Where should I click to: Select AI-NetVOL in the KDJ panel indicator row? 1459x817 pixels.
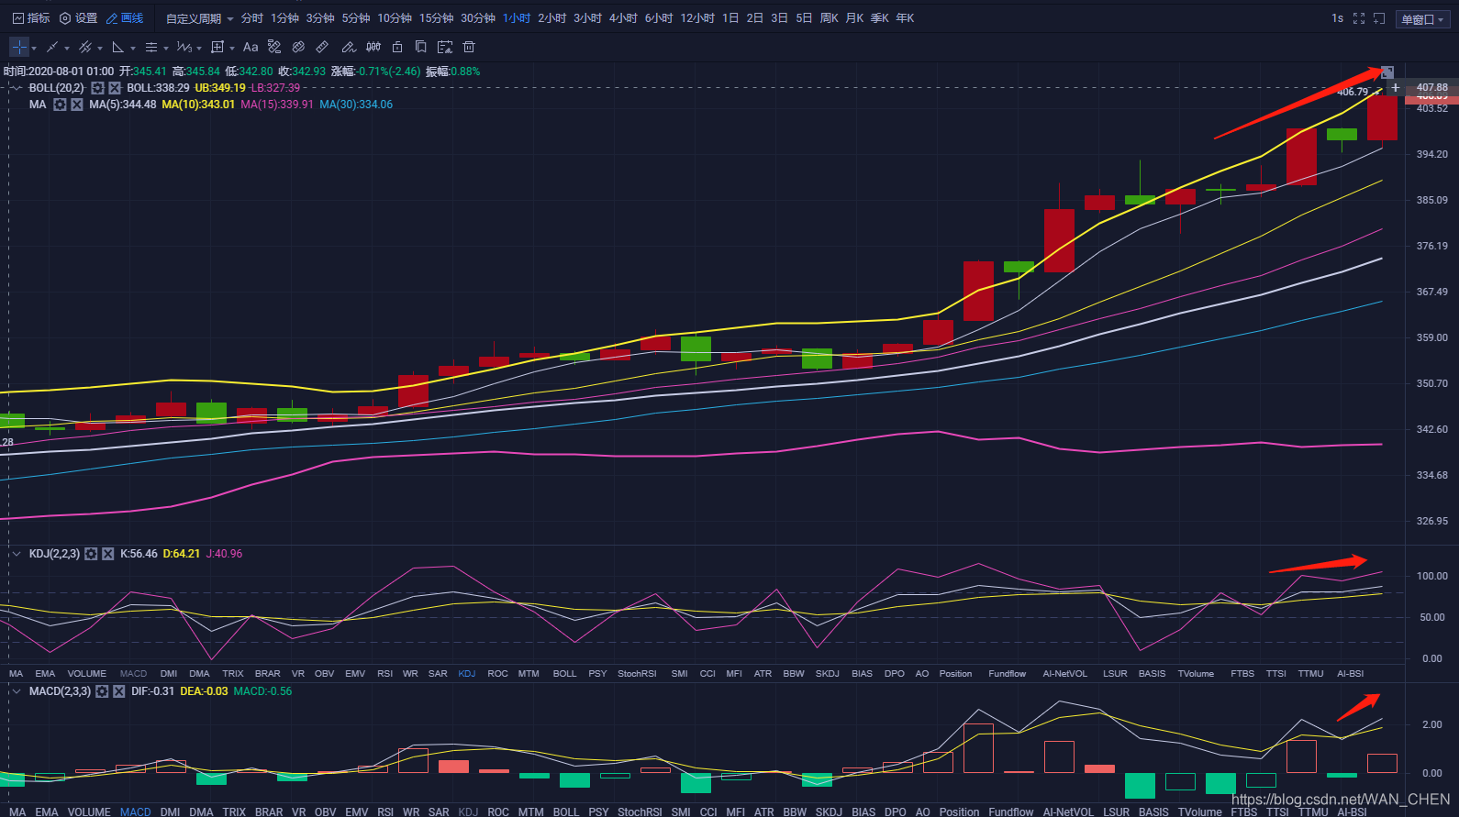coord(1065,674)
